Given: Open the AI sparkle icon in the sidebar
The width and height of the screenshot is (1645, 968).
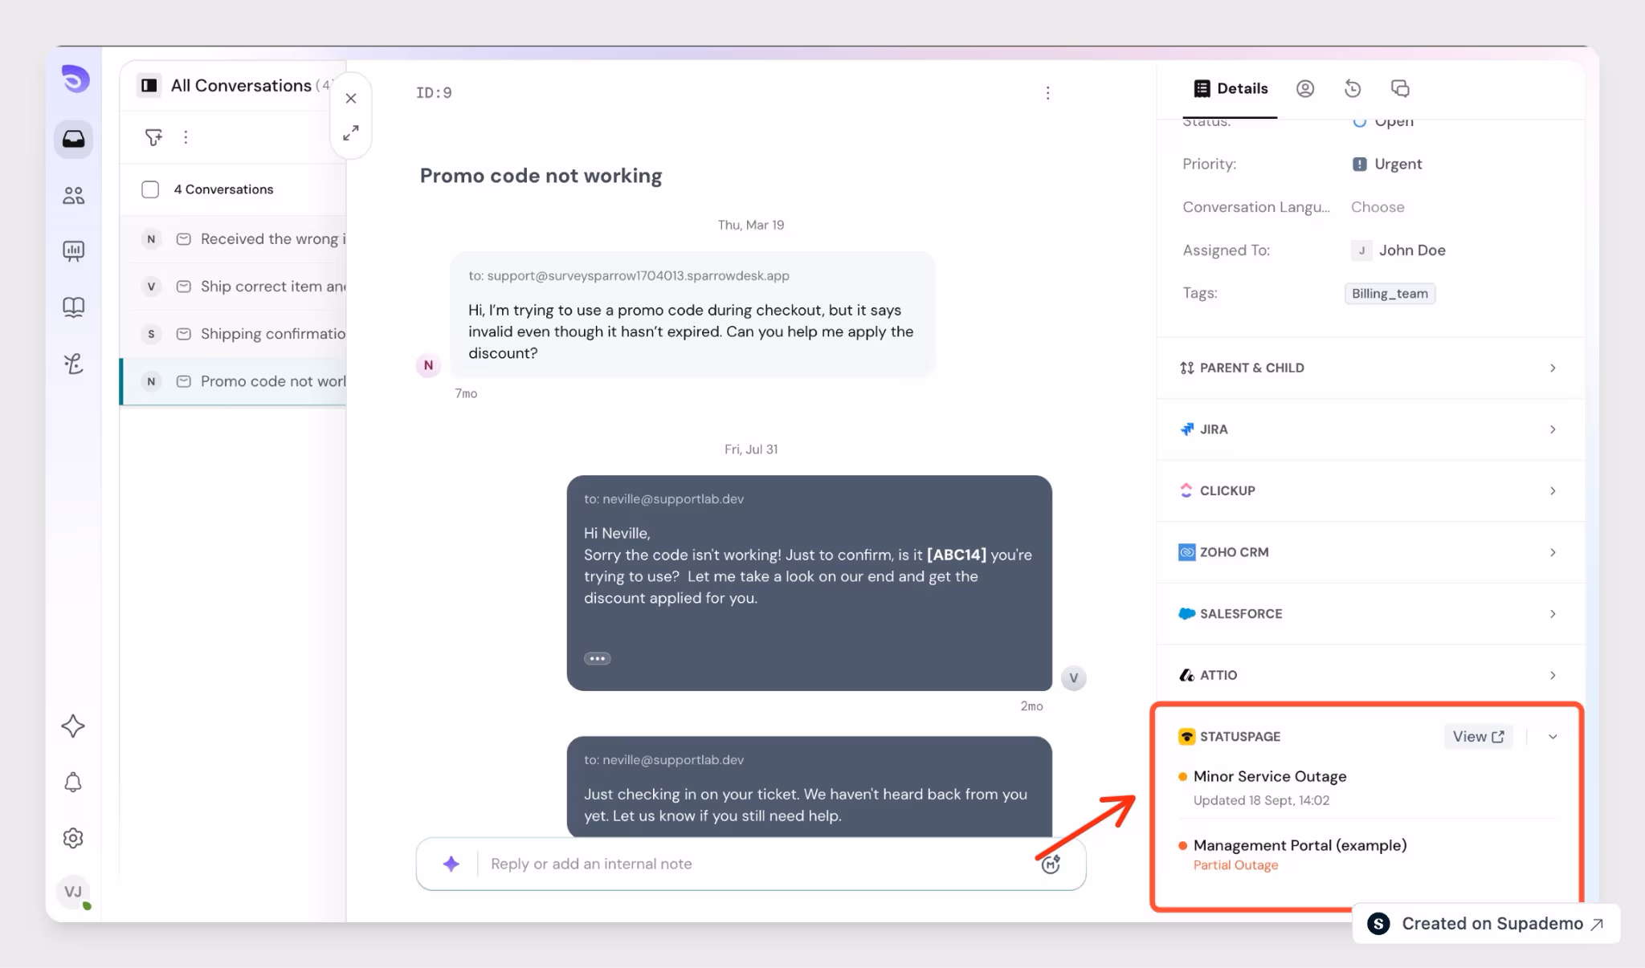Looking at the screenshot, I should pyautogui.click(x=73, y=726).
